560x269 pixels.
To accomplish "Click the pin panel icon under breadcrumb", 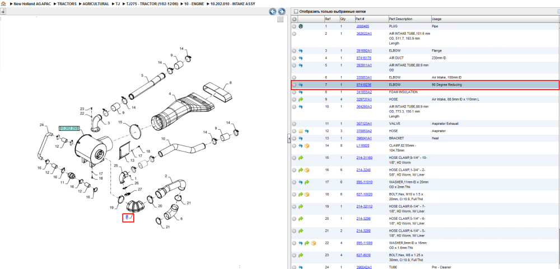I will click(x=3, y=11).
